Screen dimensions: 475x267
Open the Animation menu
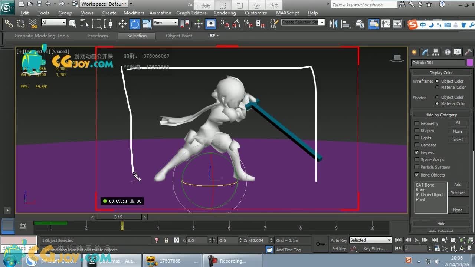tap(160, 13)
